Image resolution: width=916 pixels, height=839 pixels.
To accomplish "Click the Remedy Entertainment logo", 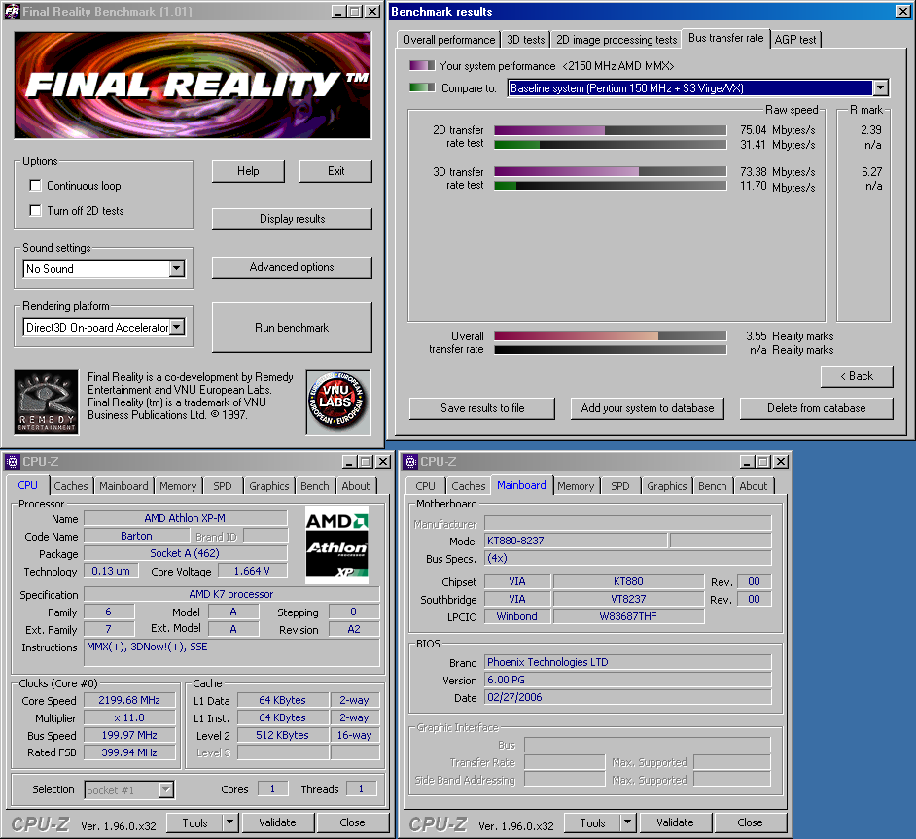I will tap(47, 402).
